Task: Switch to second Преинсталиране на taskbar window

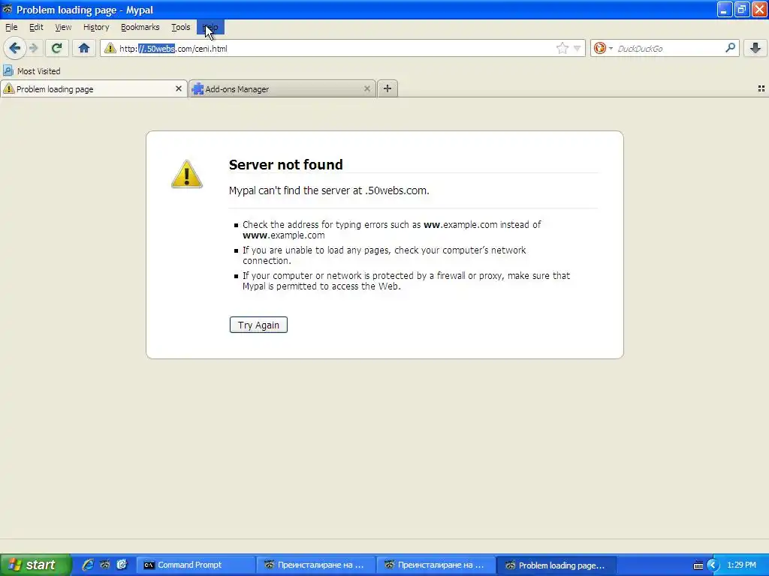Action: pyautogui.click(x=436, y=565)
